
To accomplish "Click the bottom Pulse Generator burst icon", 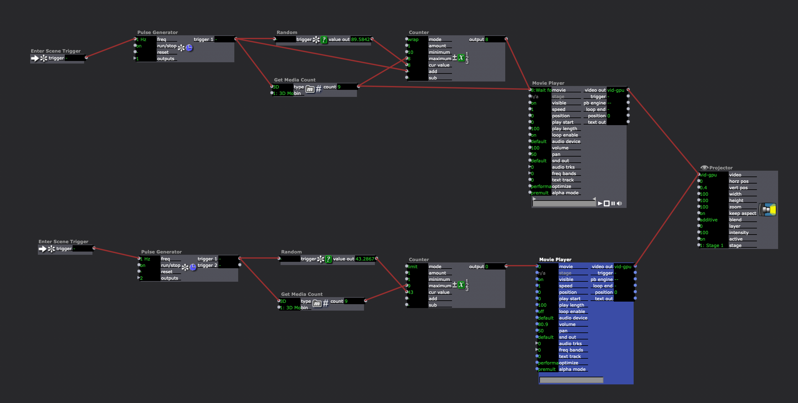I will click(x=185, y=267).
